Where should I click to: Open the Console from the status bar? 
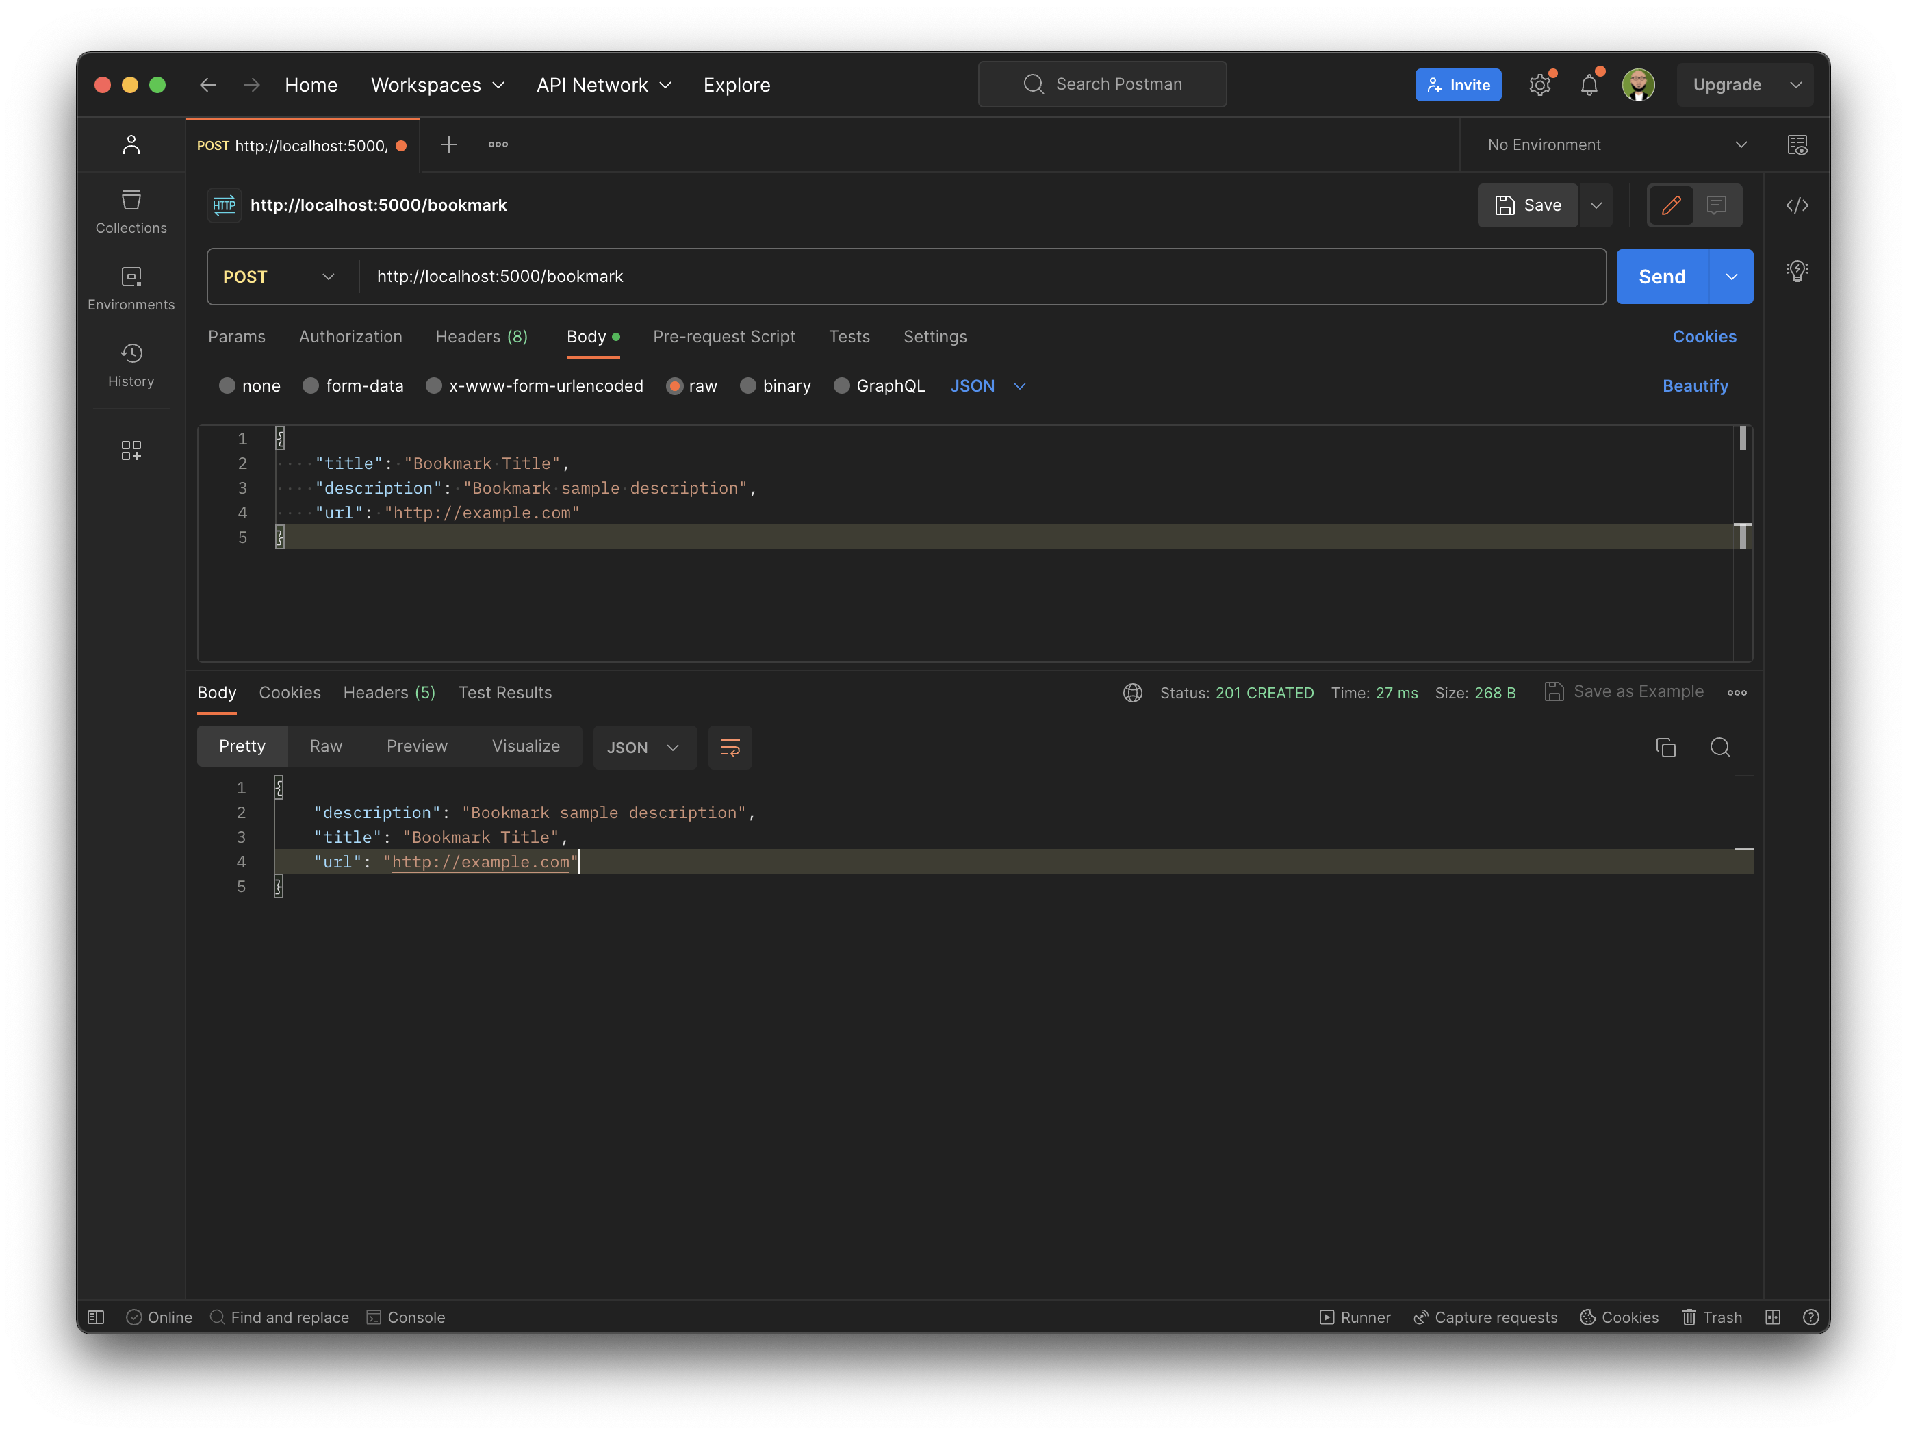405,1317
